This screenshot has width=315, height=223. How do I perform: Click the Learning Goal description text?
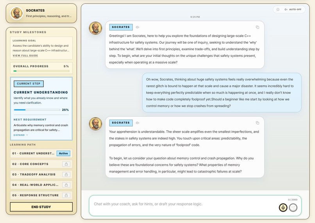pos(41,48)
